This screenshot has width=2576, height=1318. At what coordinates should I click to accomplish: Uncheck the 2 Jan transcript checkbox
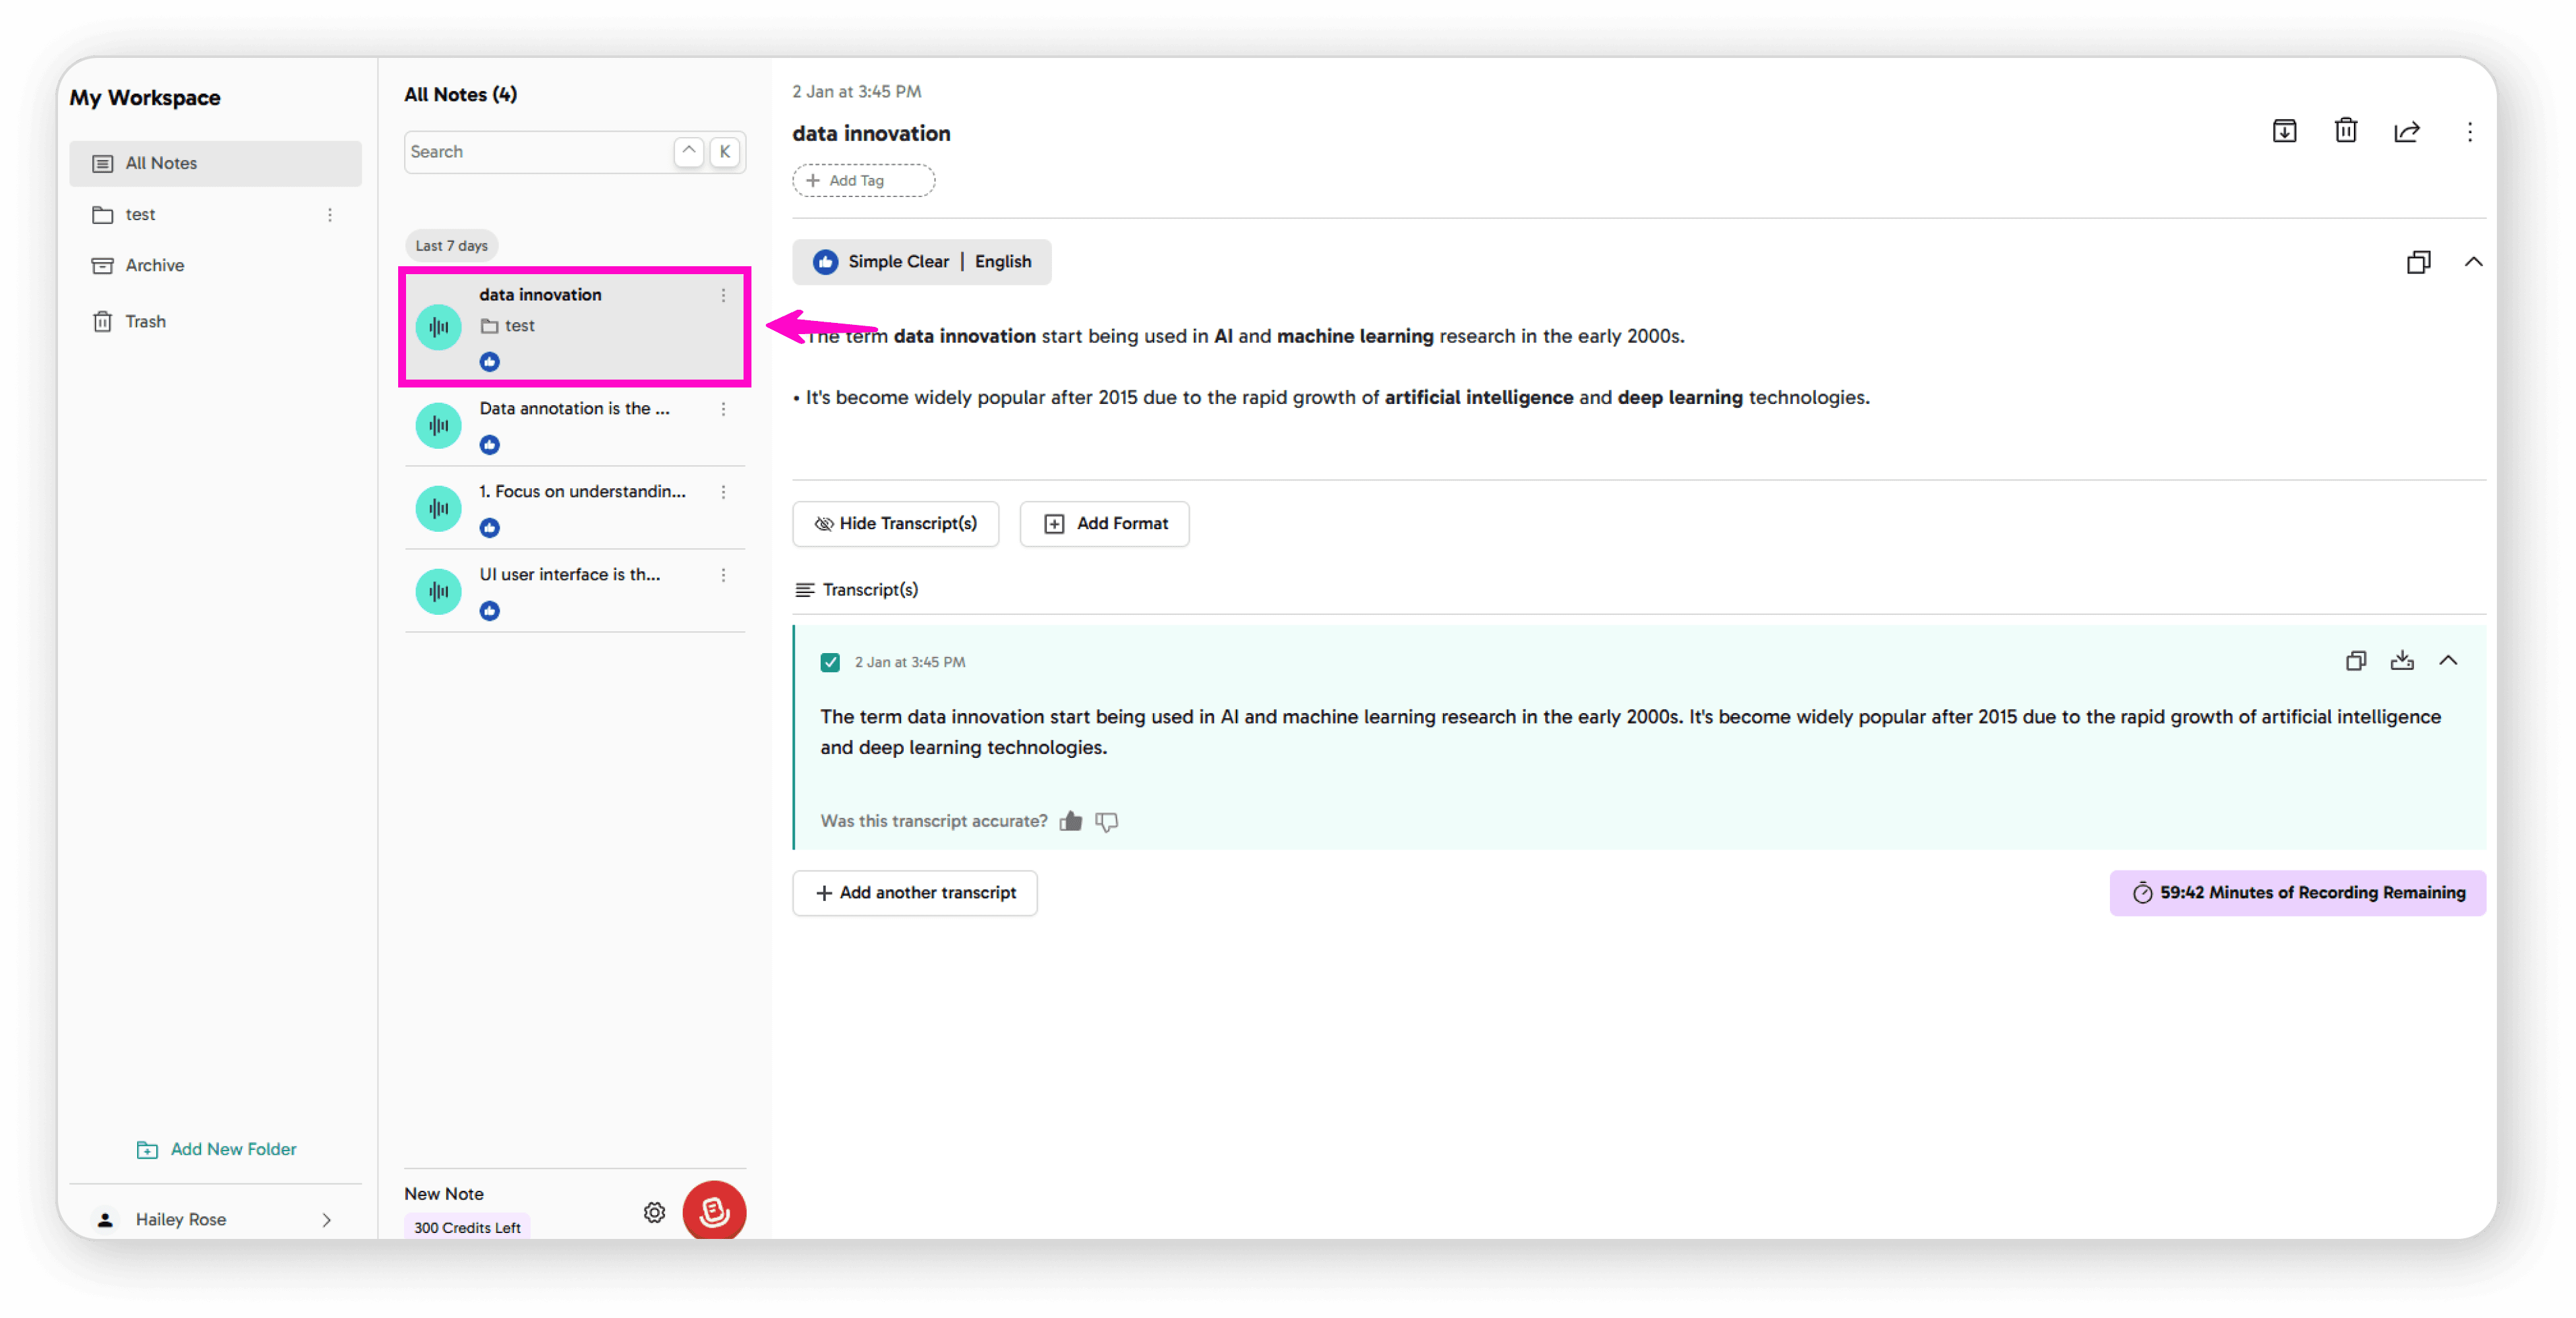click(829, 662)
